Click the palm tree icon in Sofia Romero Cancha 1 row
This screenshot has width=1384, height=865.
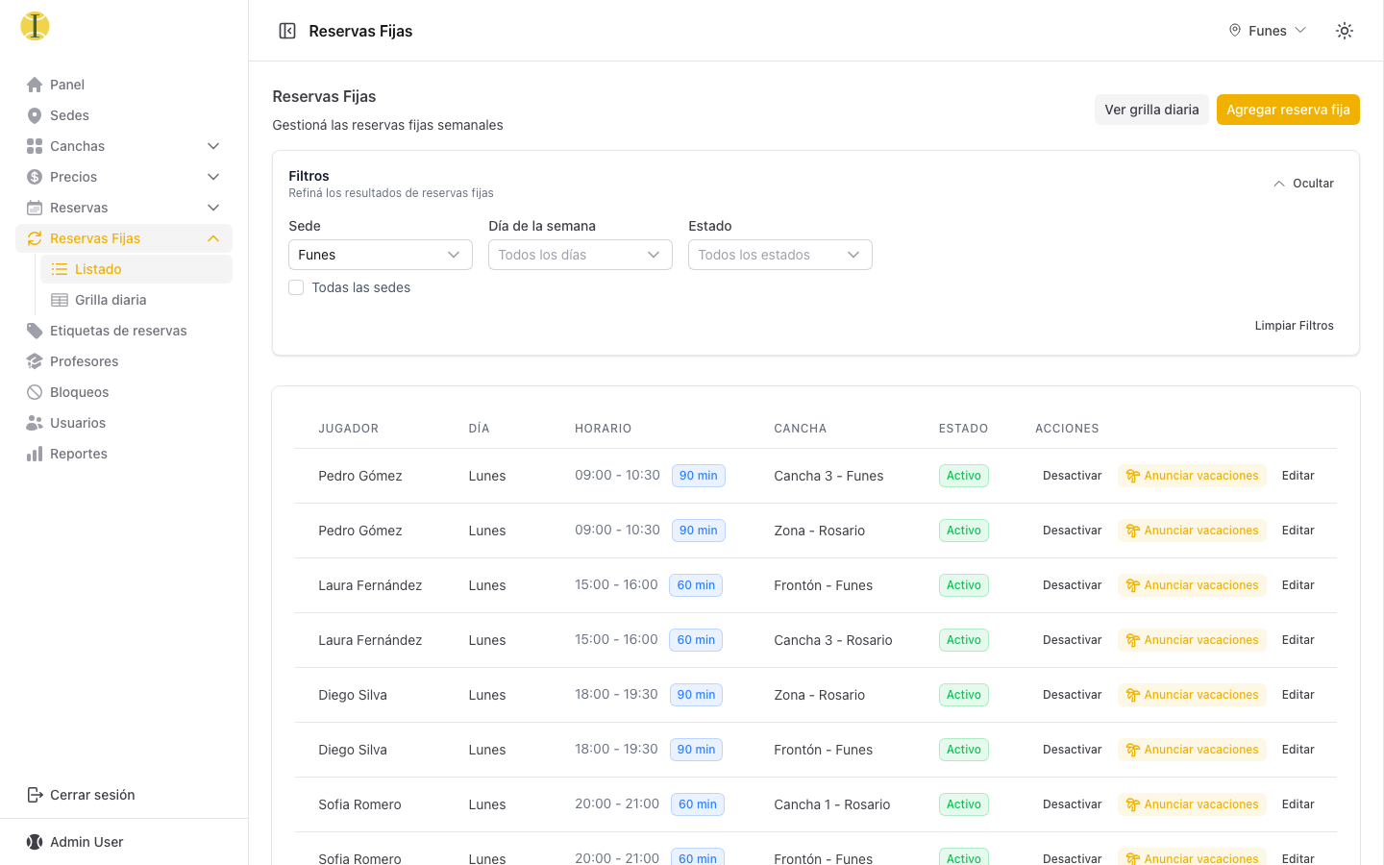[x=1133, y=804]
